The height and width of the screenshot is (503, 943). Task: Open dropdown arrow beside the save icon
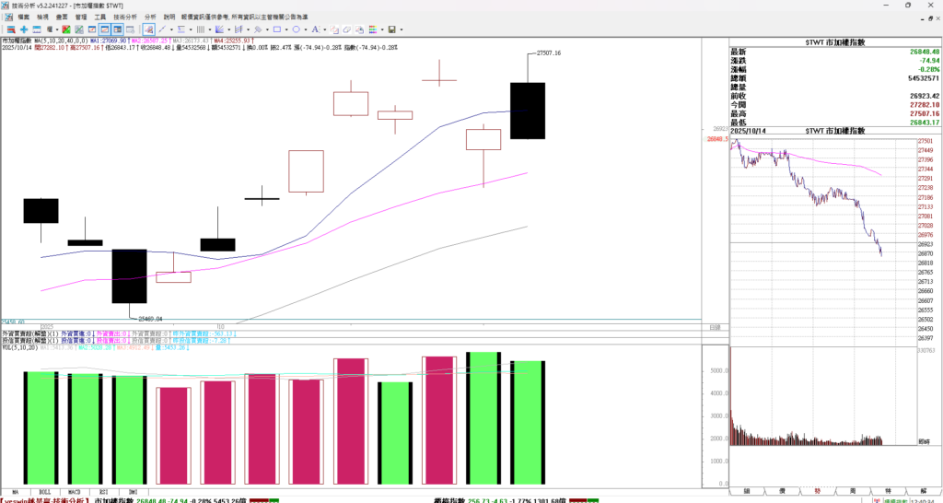pos(402,29)
